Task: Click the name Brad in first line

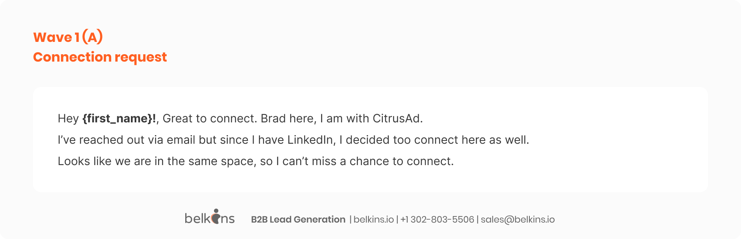Action: 273,119
